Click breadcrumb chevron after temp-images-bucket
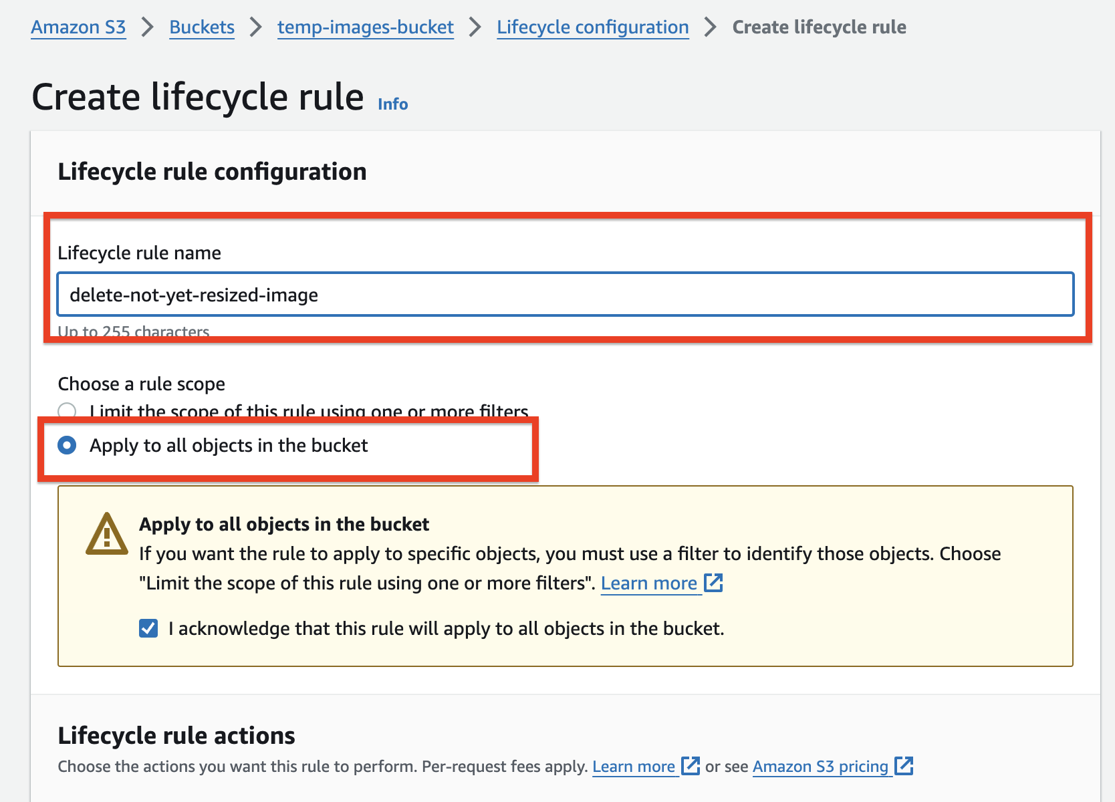Viewport: 1115px width, 802px height. (x=475, y=27)
